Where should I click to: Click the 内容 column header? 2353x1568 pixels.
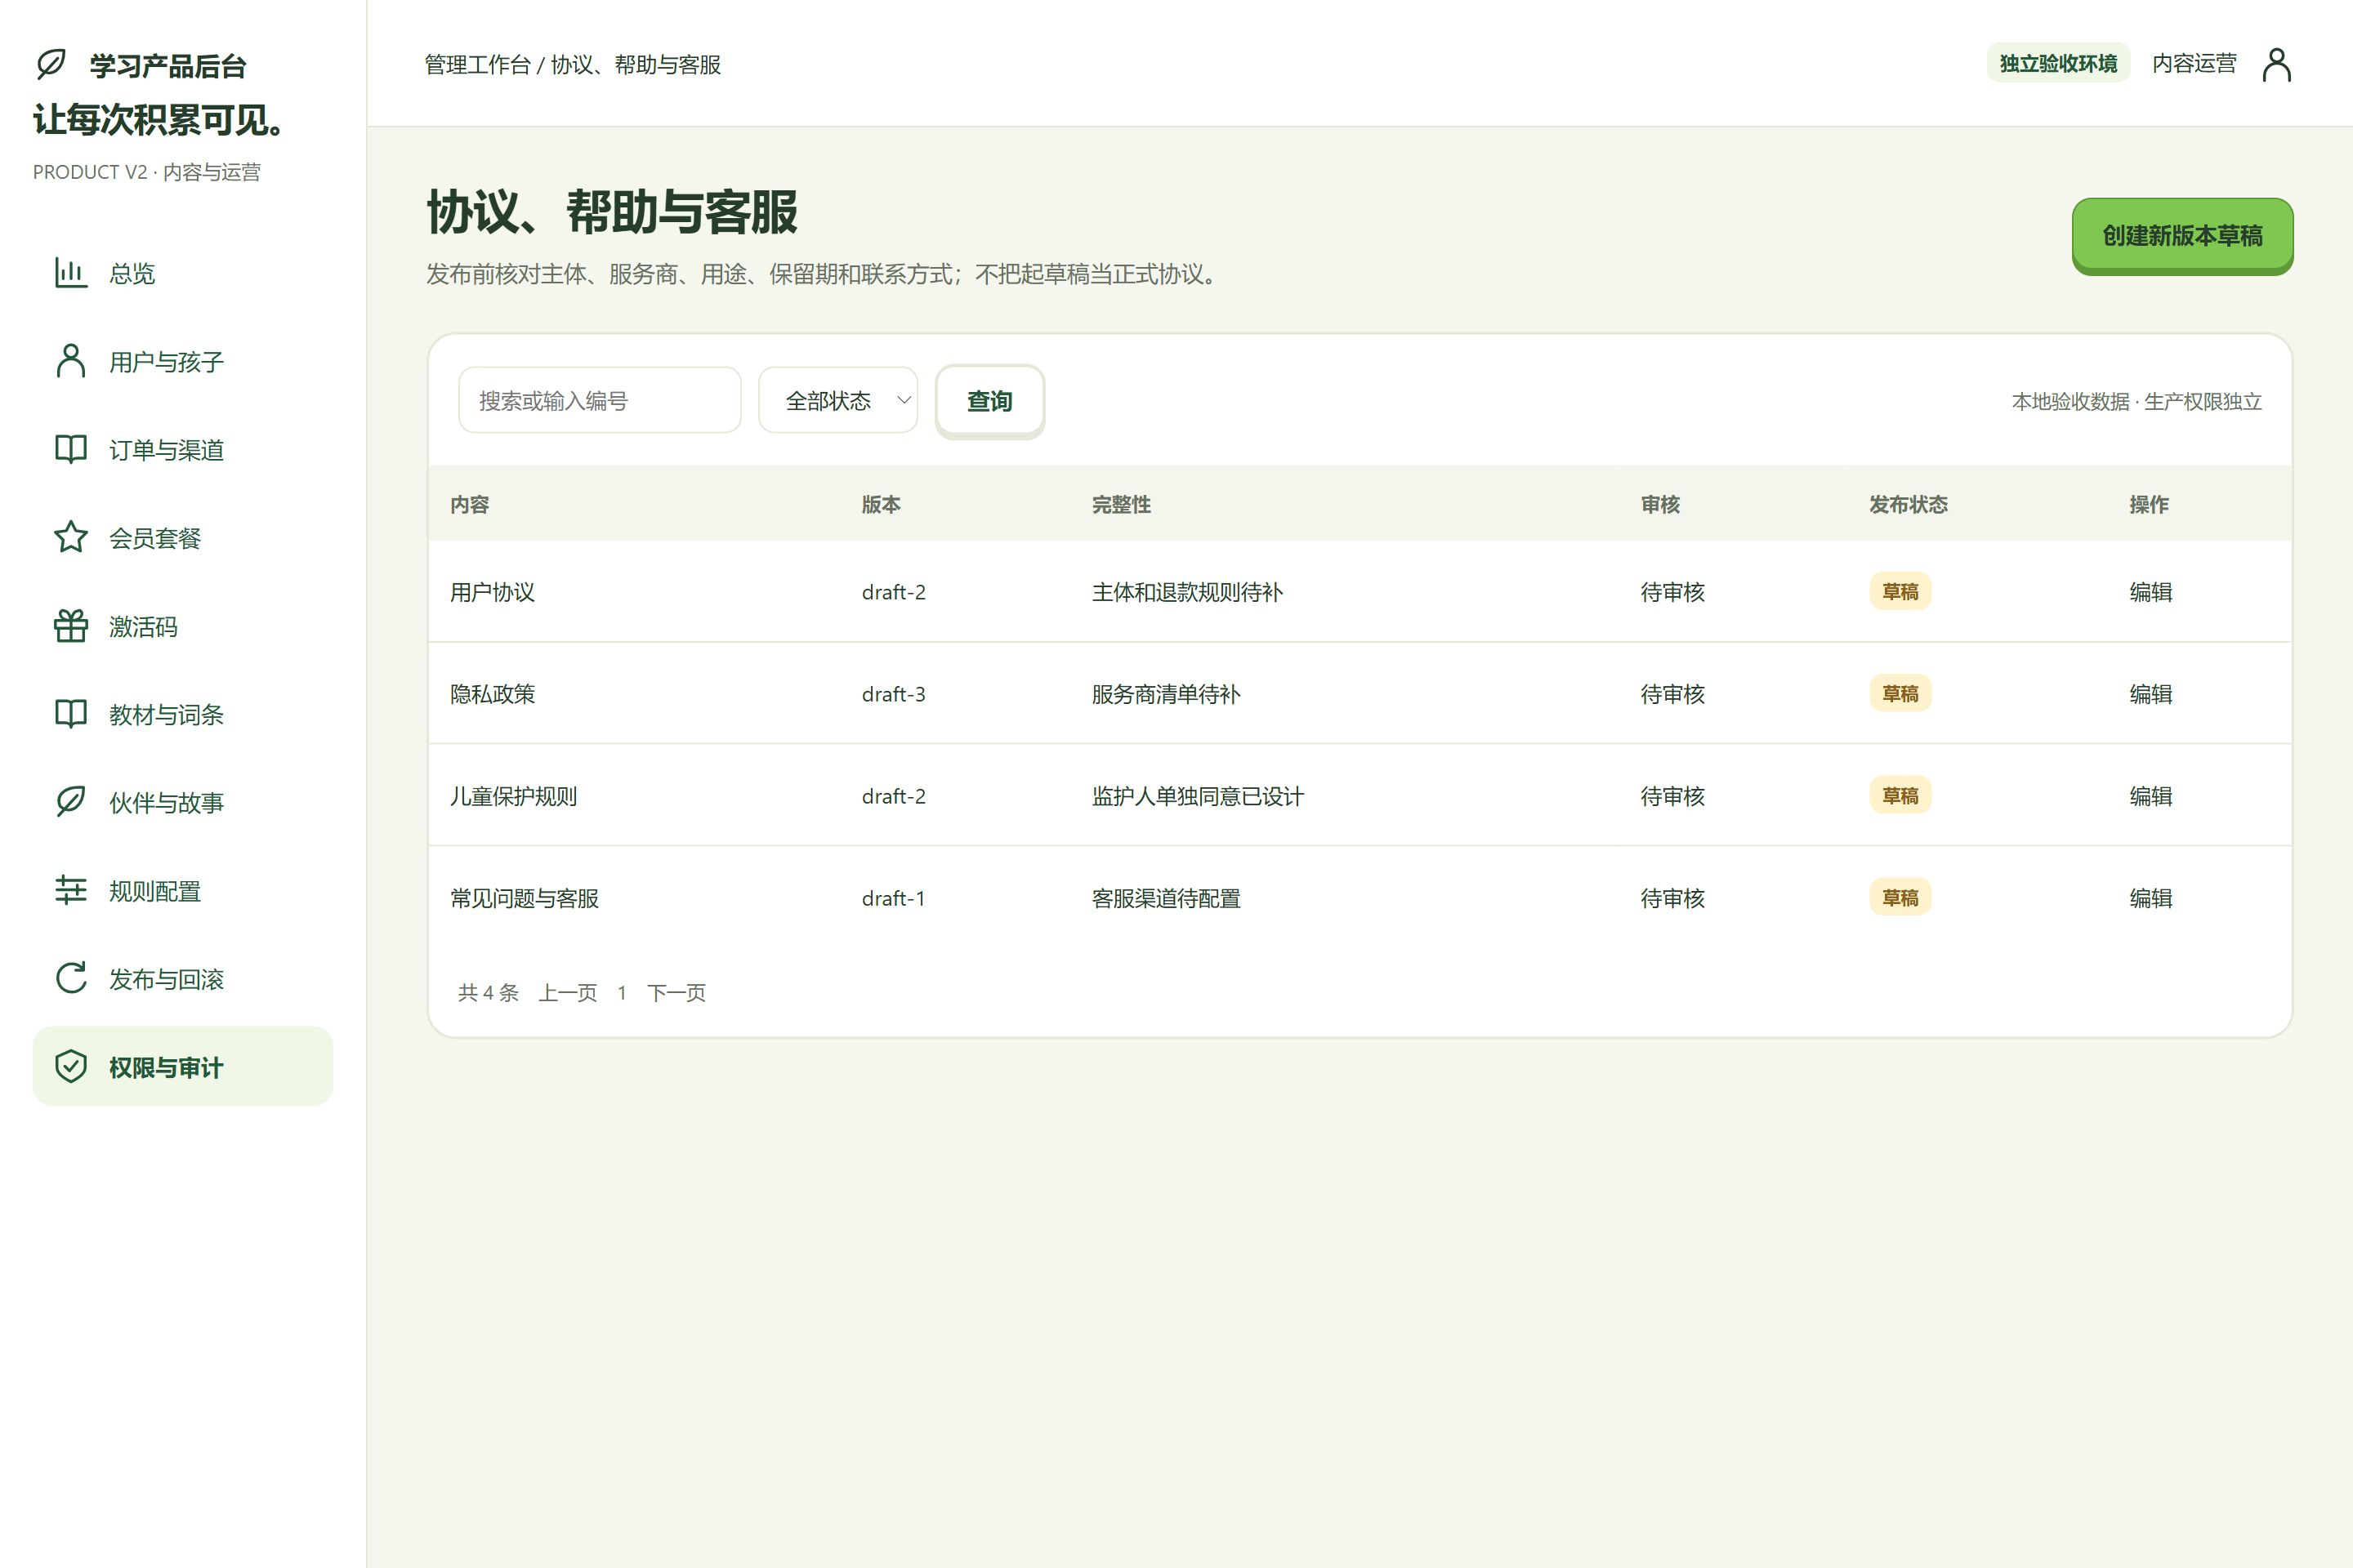[x=469, y=504]
